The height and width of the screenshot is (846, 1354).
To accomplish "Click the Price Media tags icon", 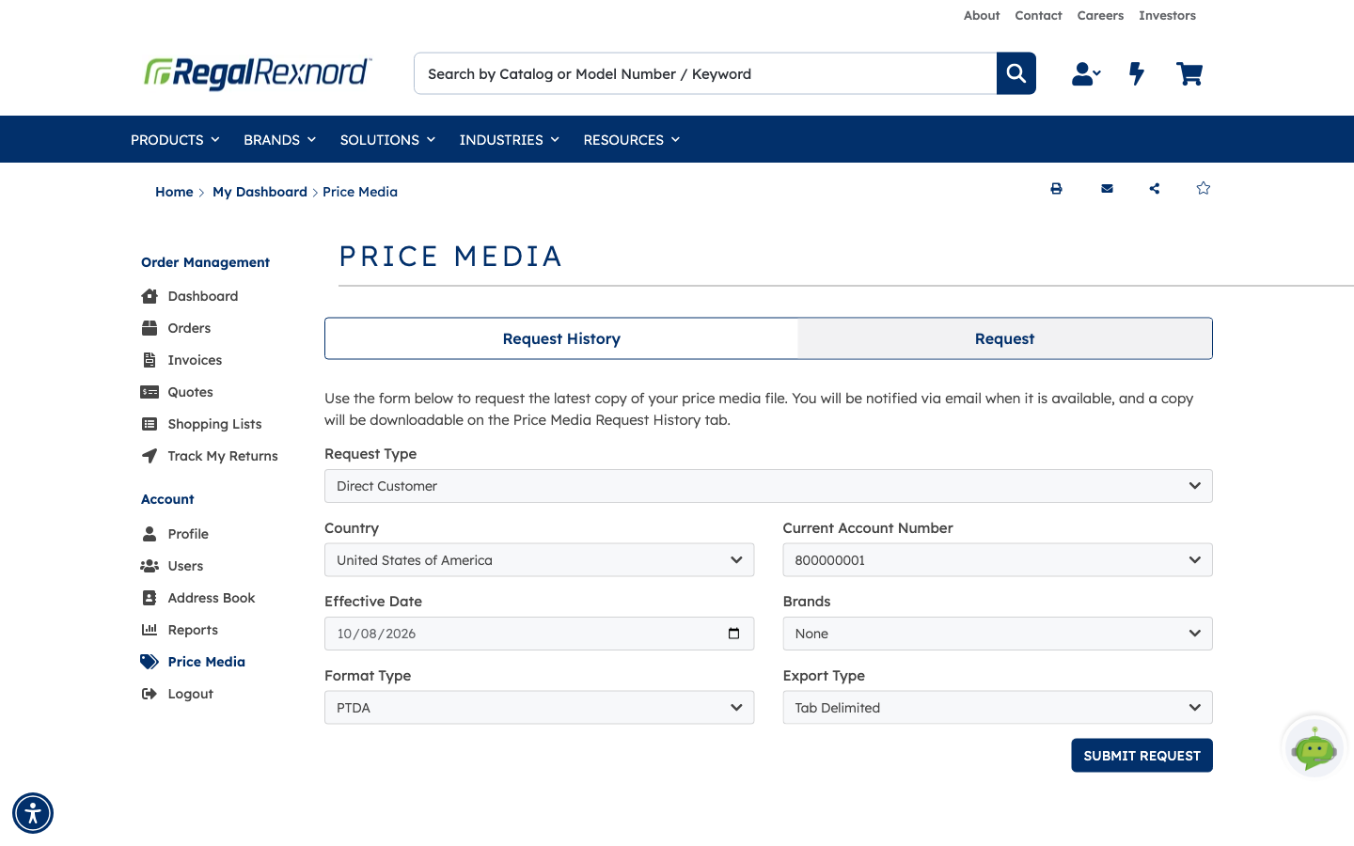I will 150,662.
